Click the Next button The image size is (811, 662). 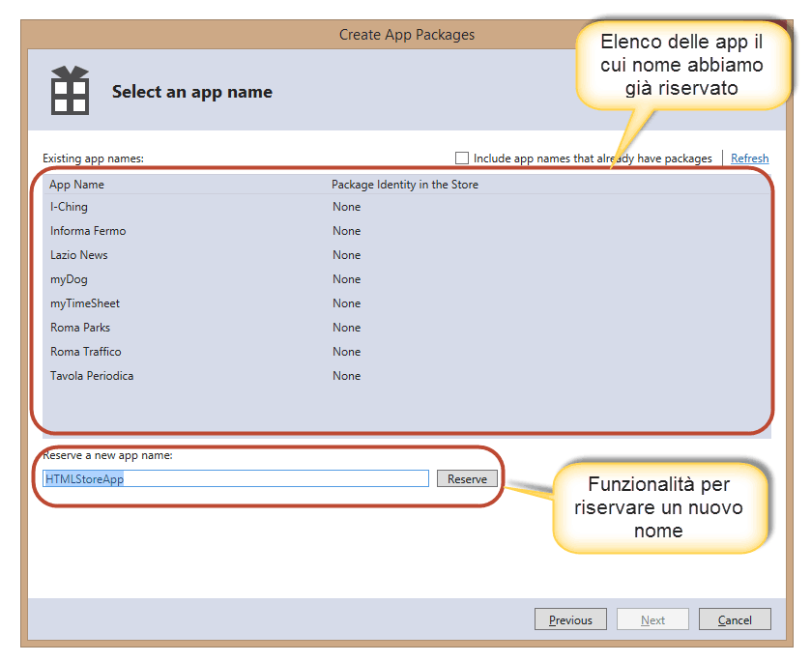point(652,619)
